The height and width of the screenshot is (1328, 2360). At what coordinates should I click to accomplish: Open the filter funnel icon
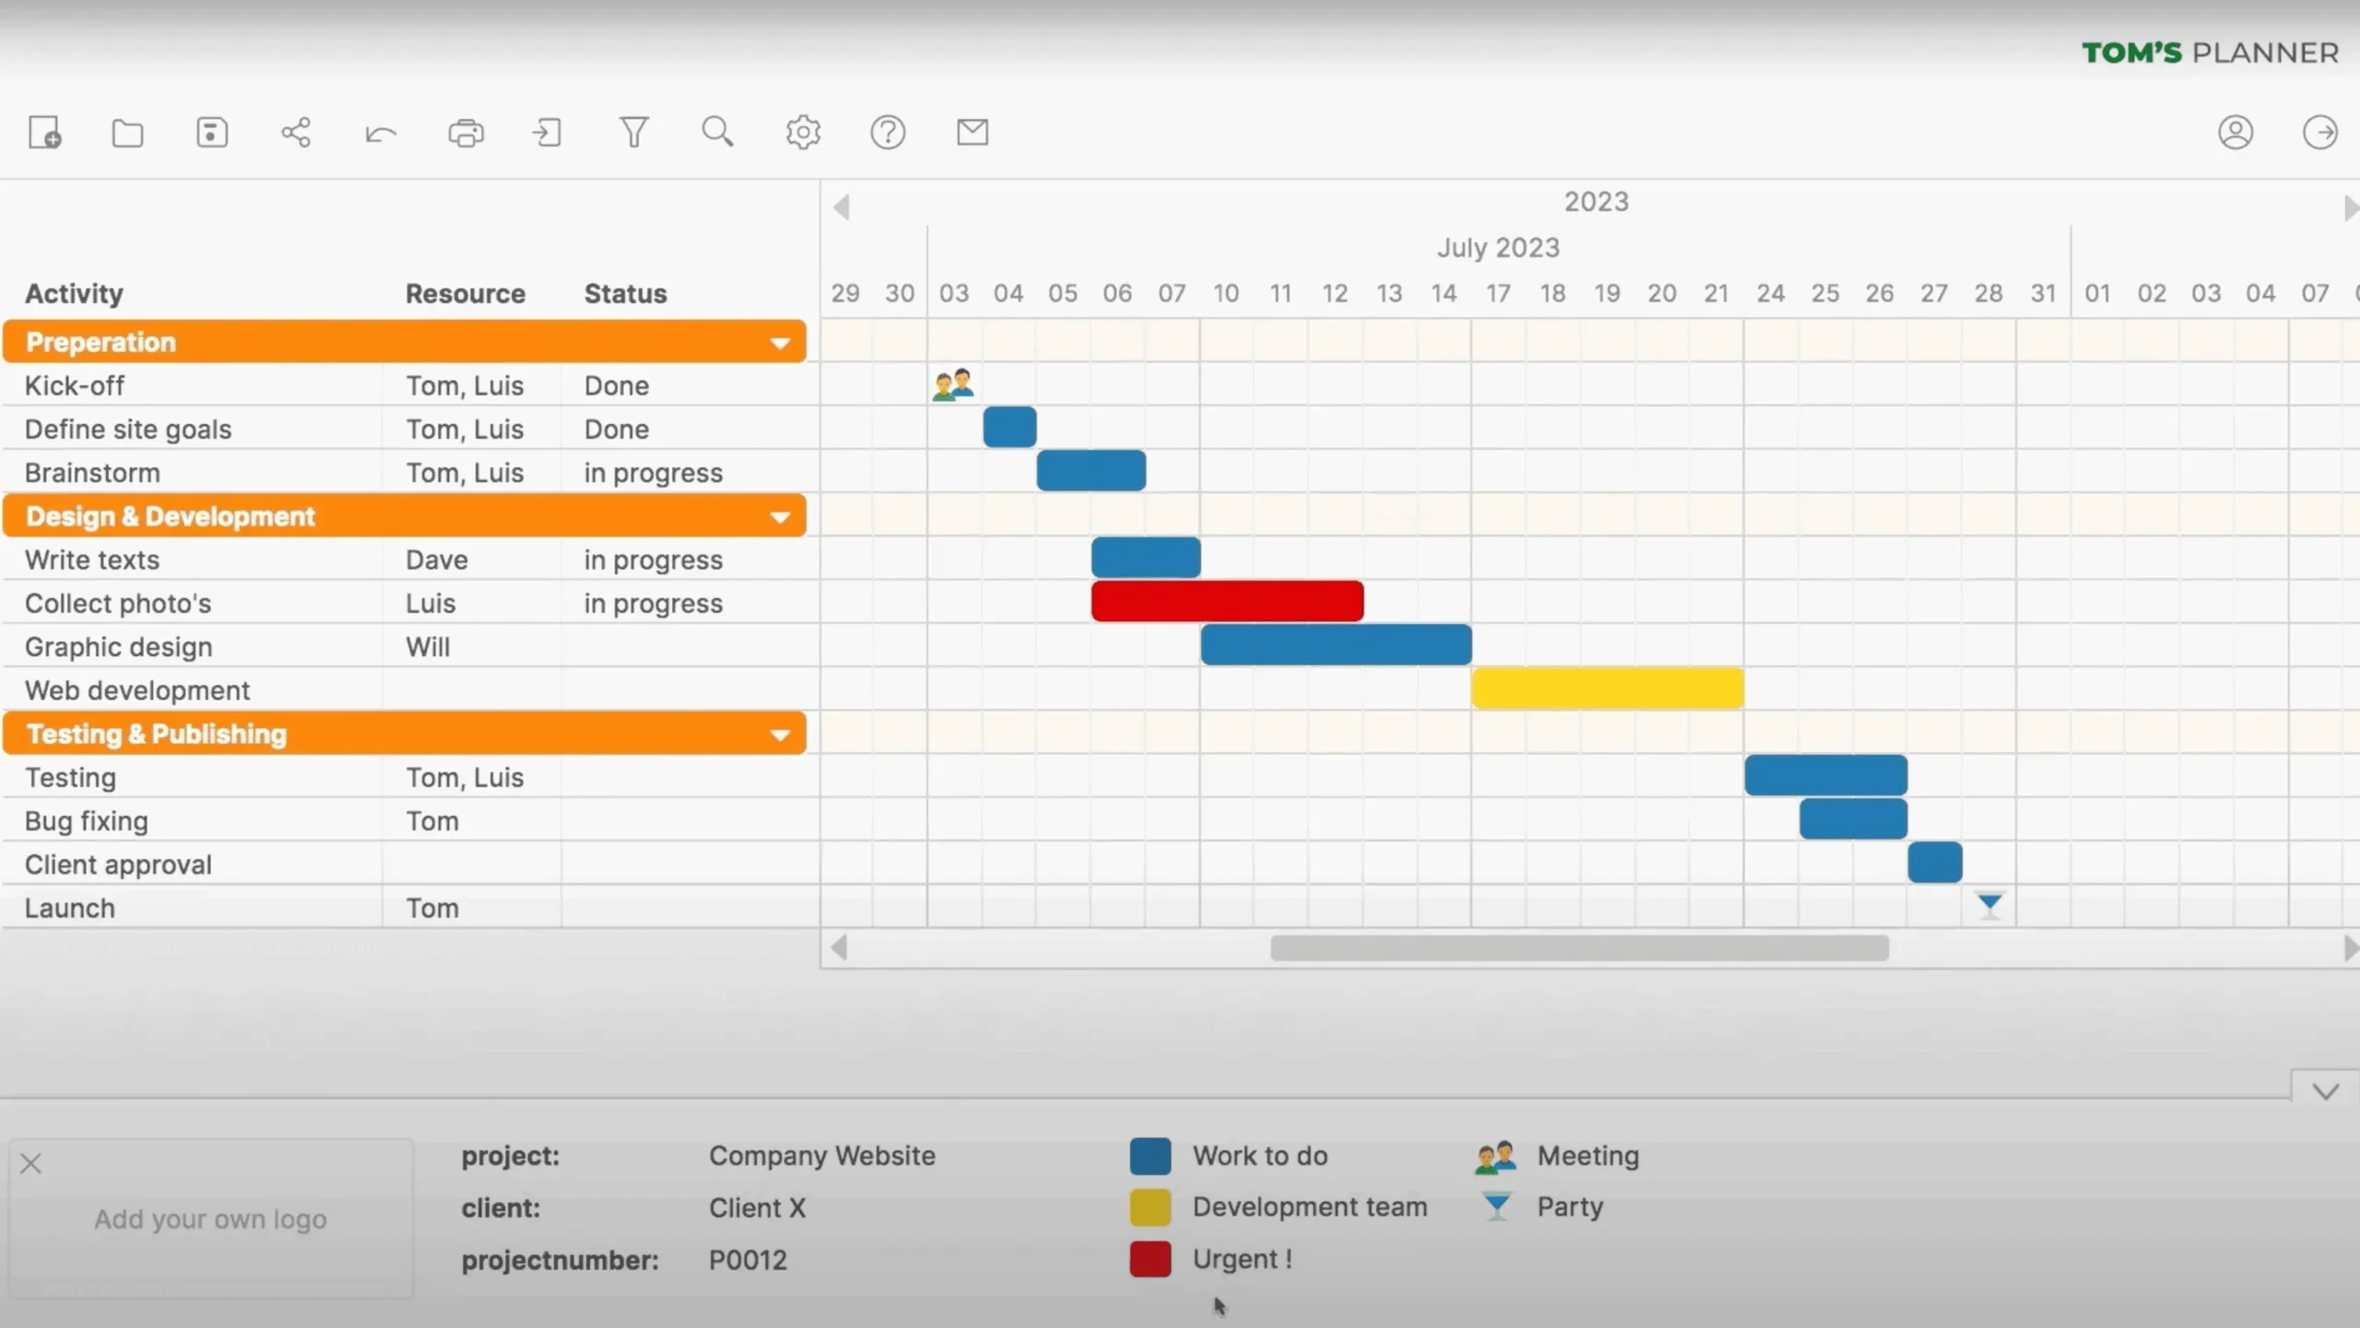coord(633,133)
